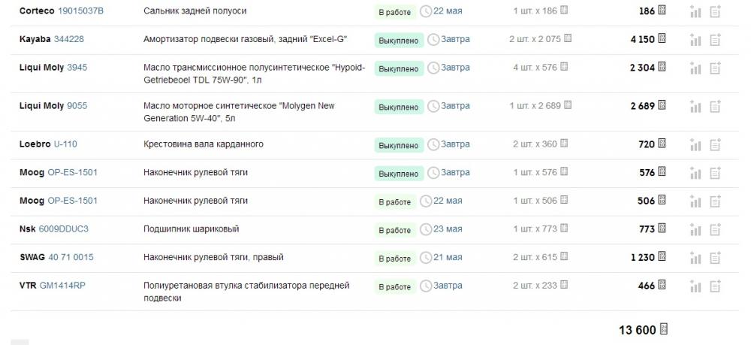Click note icon in Nsk 6009DDUC3 row
The width and height of the screenshot is (751, 345).
point(715,229)
